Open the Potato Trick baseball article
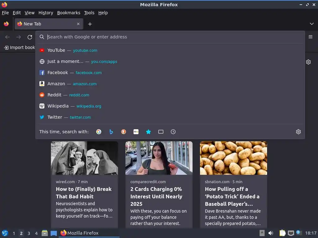 [x=232, y=196]
